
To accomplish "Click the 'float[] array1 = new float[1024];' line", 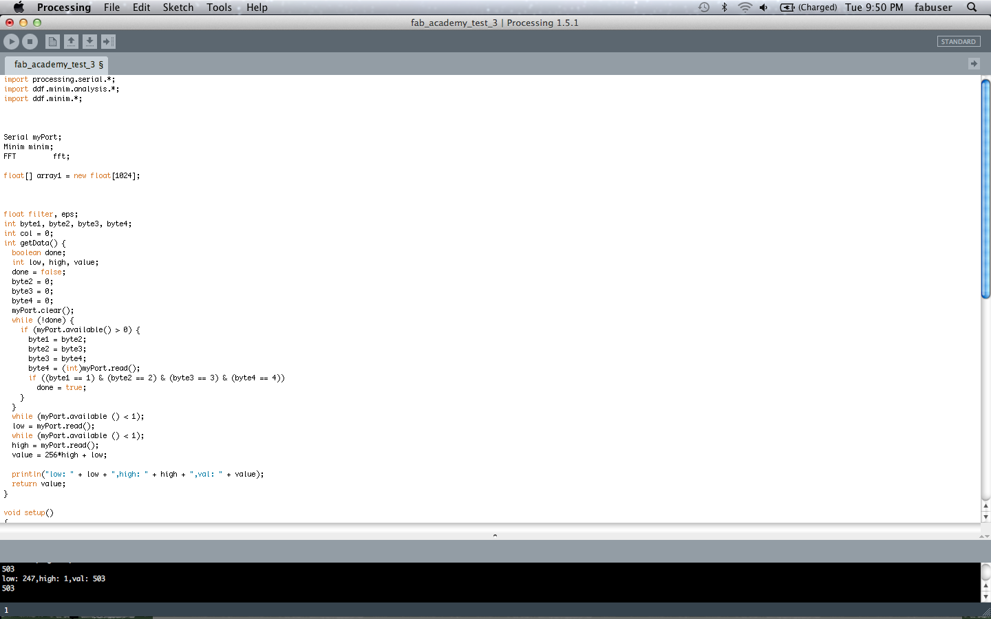I will click(72, 176).
